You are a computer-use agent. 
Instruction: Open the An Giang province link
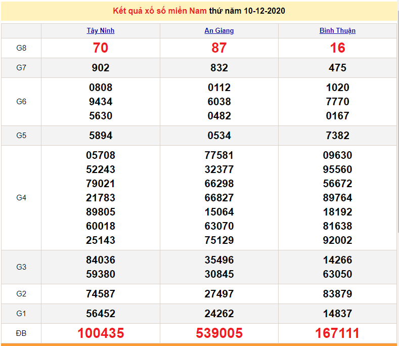pyautogui.click(x=219, y=30)
